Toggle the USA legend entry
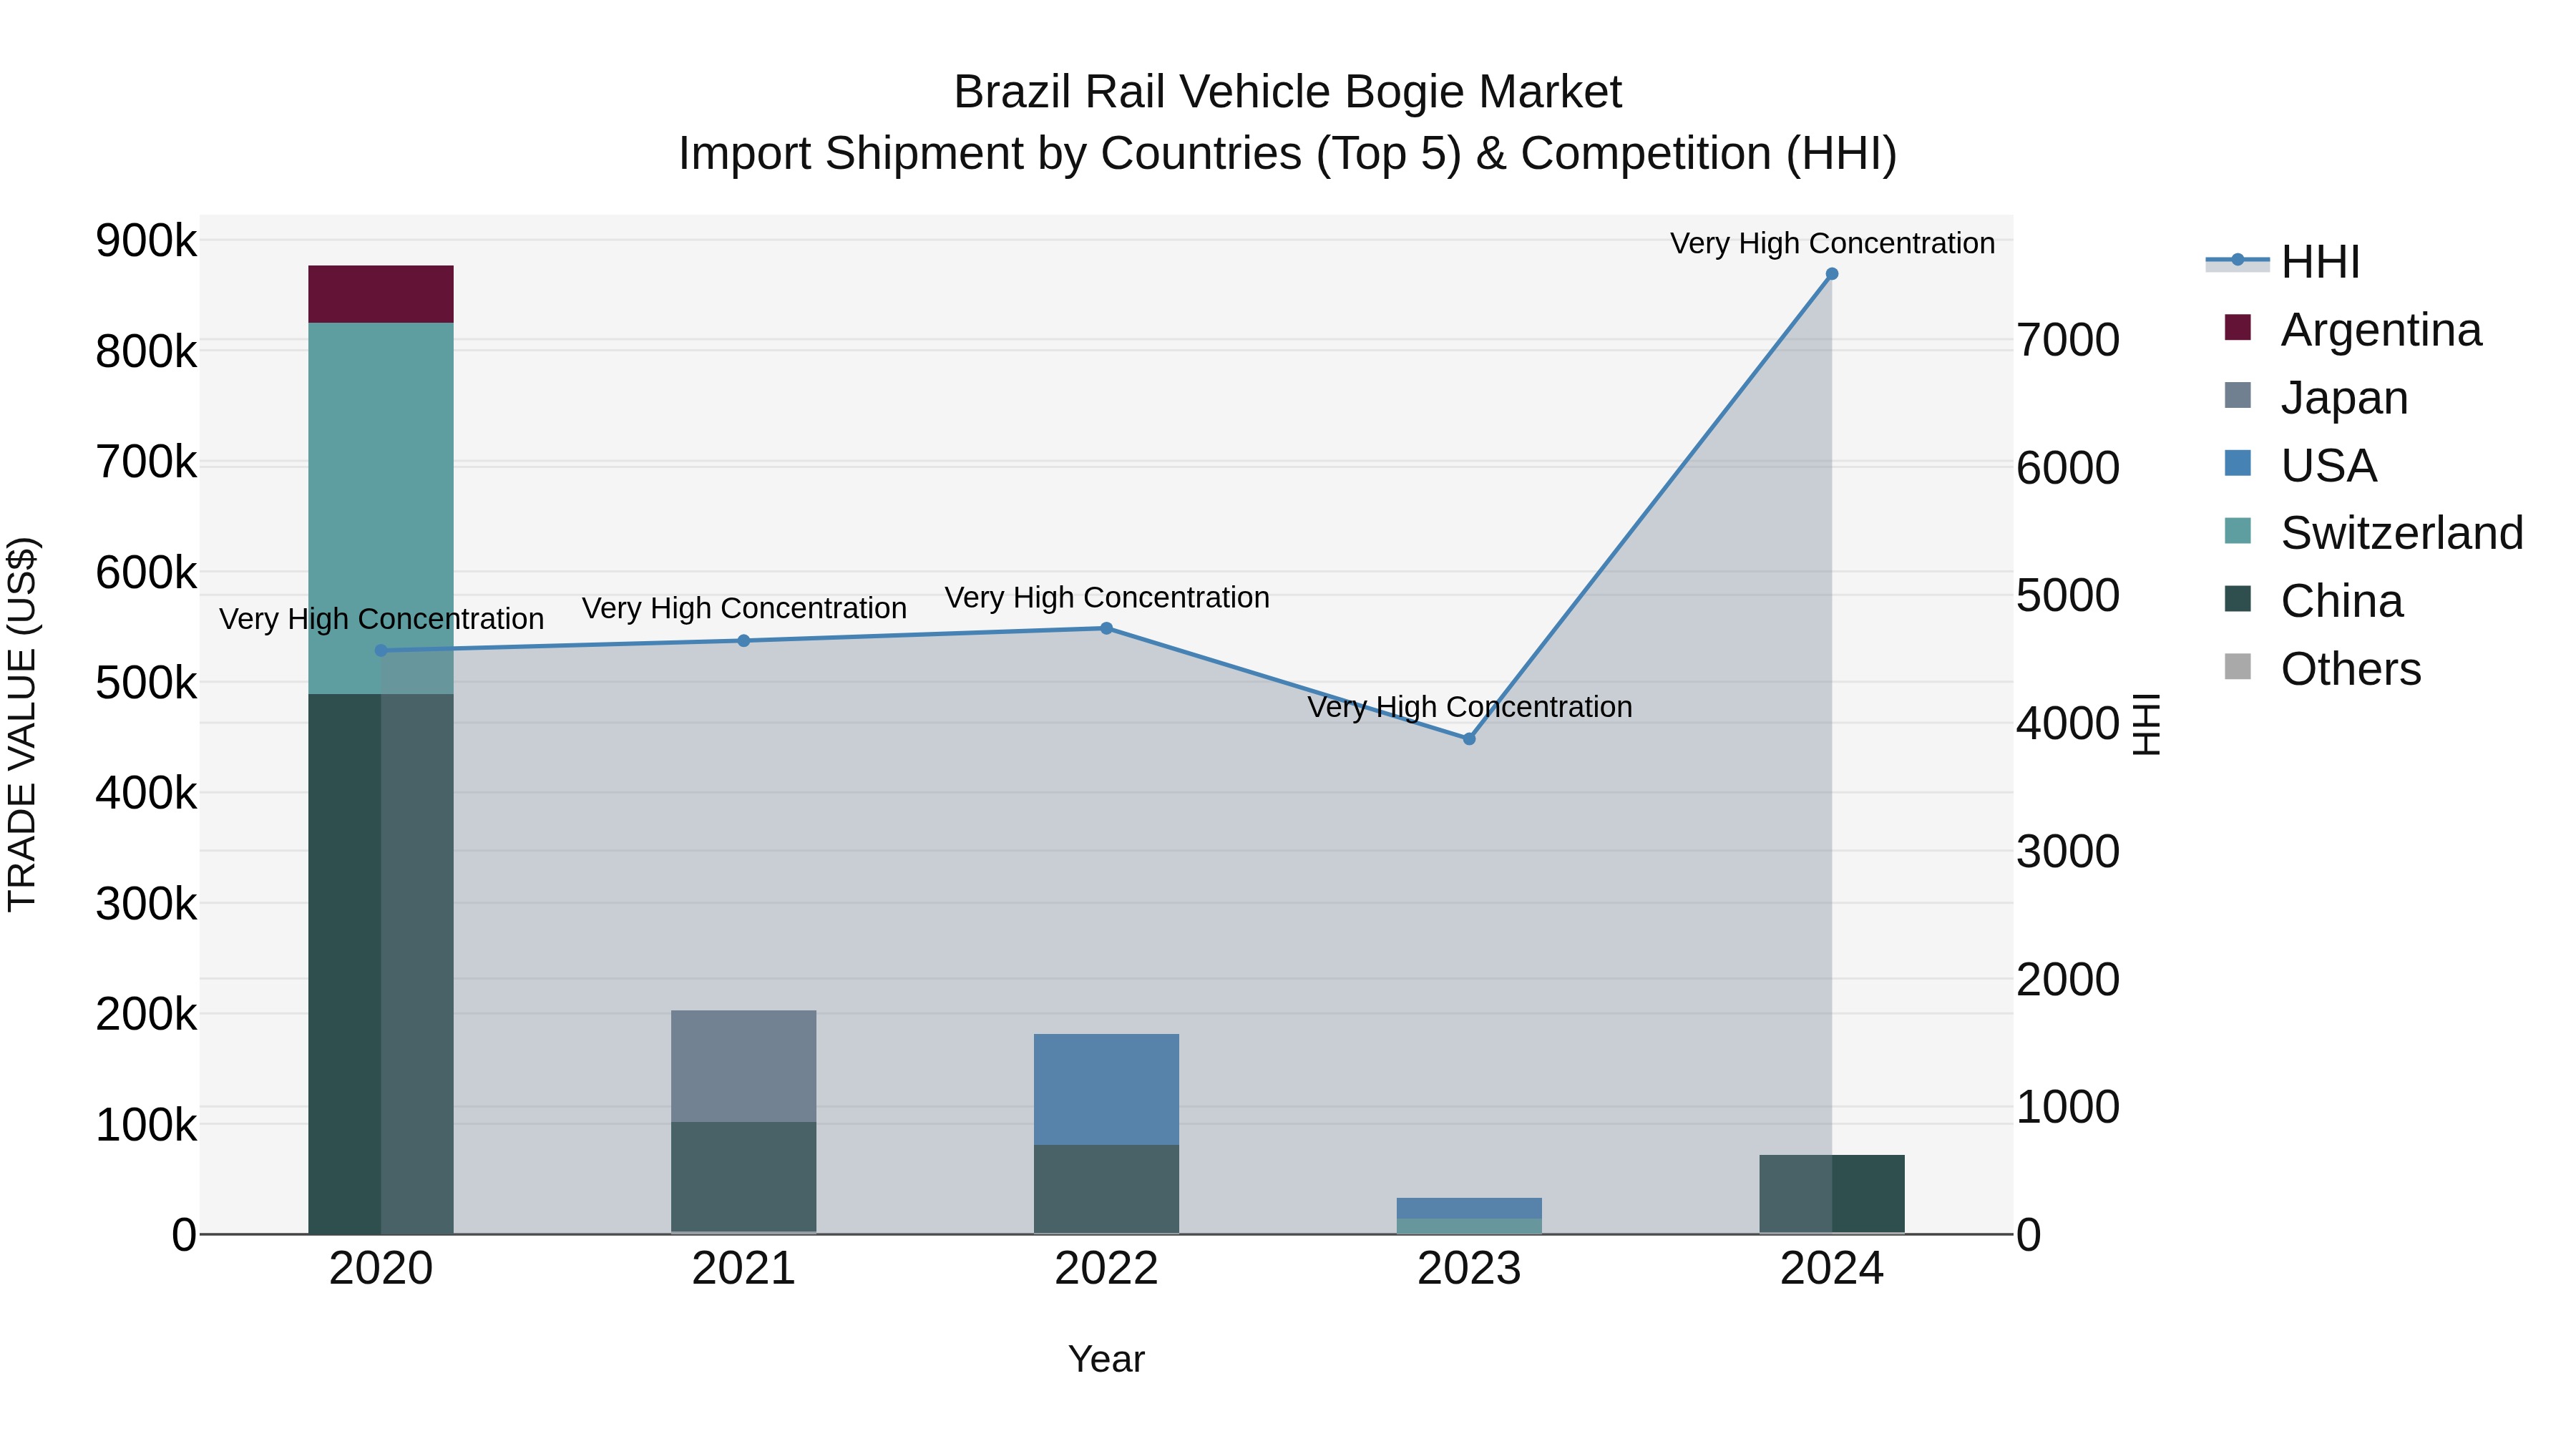This screenshot has width=2576, height=1449. point(2300,465)
